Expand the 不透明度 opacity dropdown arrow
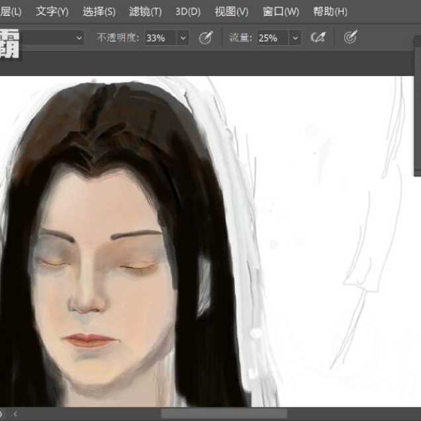Screen dimensions: 421x421 tap(183, 38)
